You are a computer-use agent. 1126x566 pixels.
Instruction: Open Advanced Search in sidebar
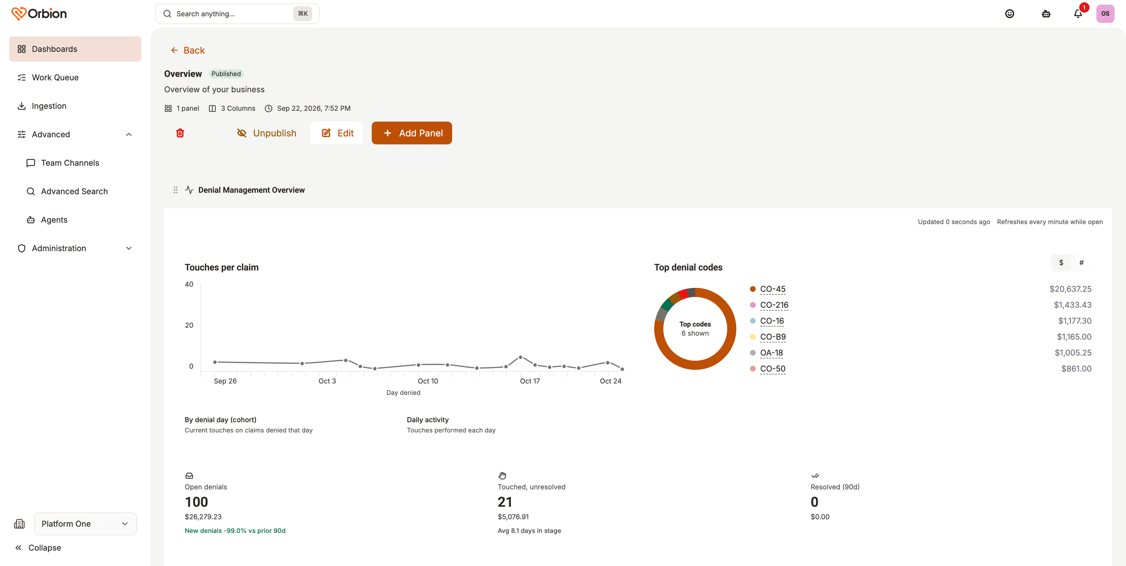click(79, 191)
